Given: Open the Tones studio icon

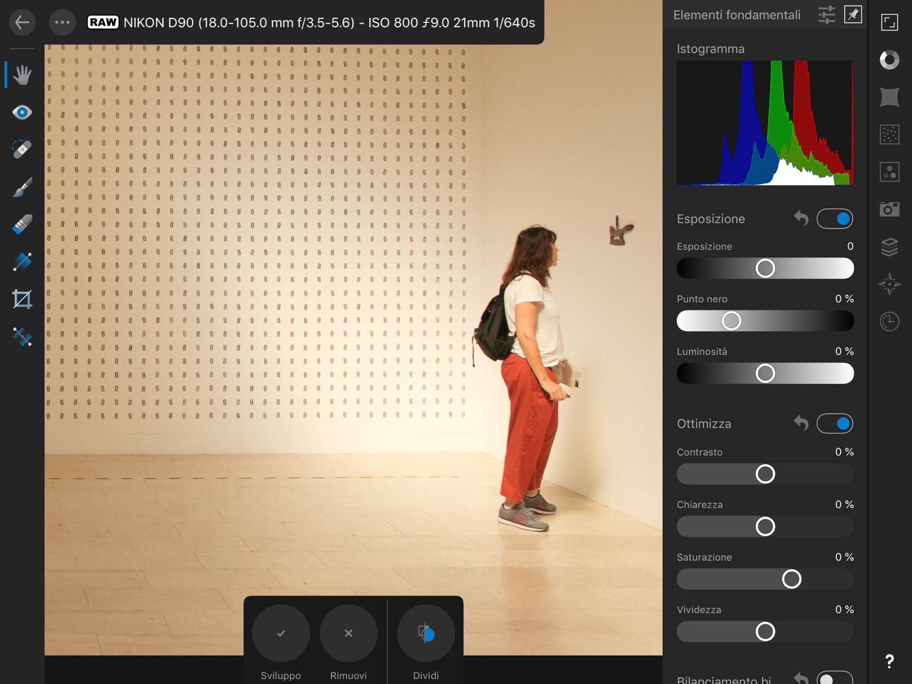Looking at the screenshot, I should pyautogui.click(x=890, y=172).
